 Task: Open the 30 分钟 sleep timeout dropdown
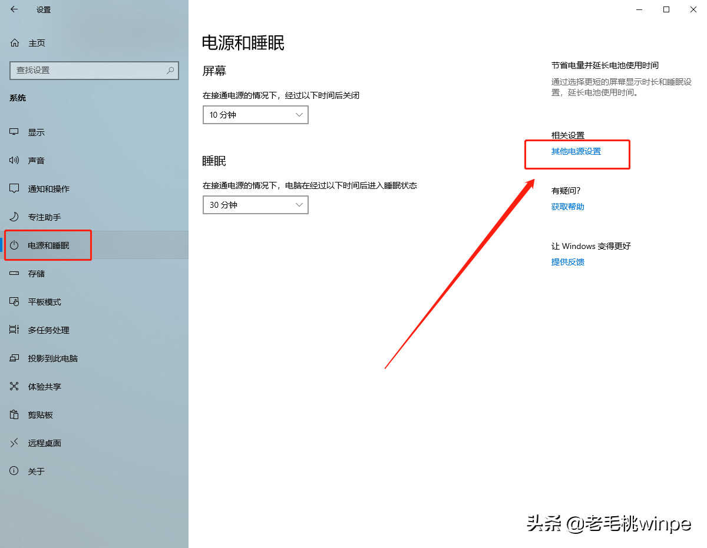tap(255, 205)
